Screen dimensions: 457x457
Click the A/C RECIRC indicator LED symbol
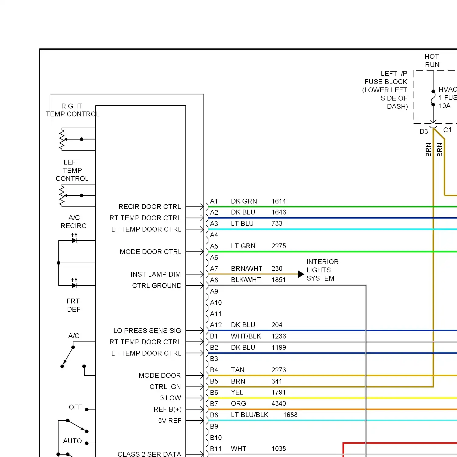[x=74, y=238]
